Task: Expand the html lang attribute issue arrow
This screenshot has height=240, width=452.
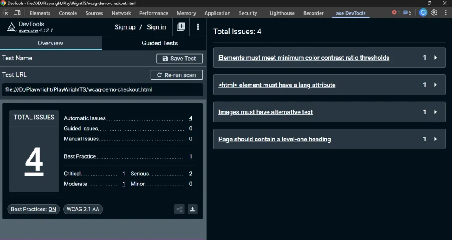Action: click(x=435, y=85)
